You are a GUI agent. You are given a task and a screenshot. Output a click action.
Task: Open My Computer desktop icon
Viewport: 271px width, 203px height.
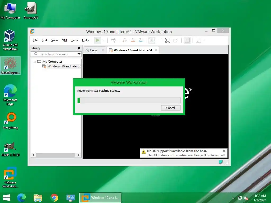click(10, 11)
